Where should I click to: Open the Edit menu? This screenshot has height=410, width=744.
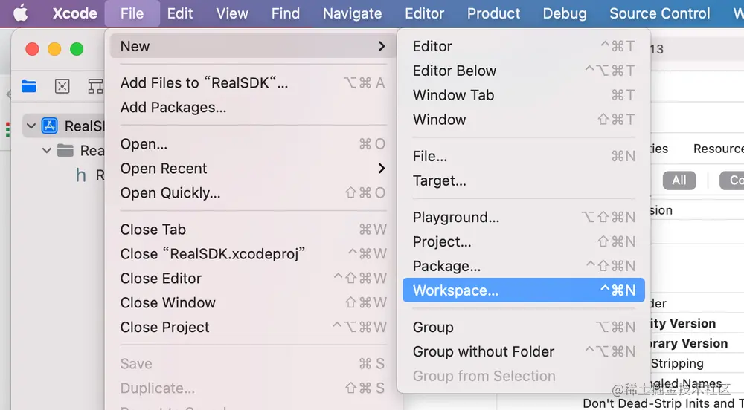pyautogui.click(x=180, y=13)
